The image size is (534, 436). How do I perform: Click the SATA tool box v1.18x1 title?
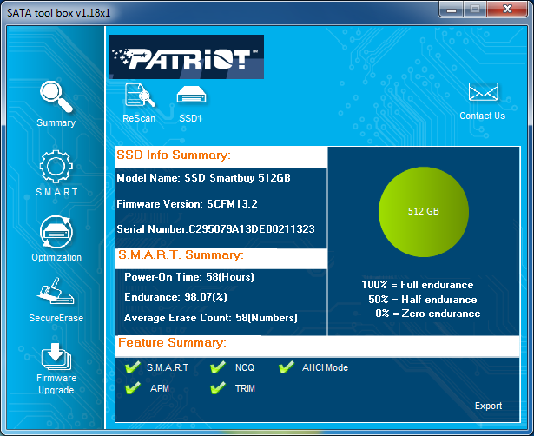click(58, 13)
